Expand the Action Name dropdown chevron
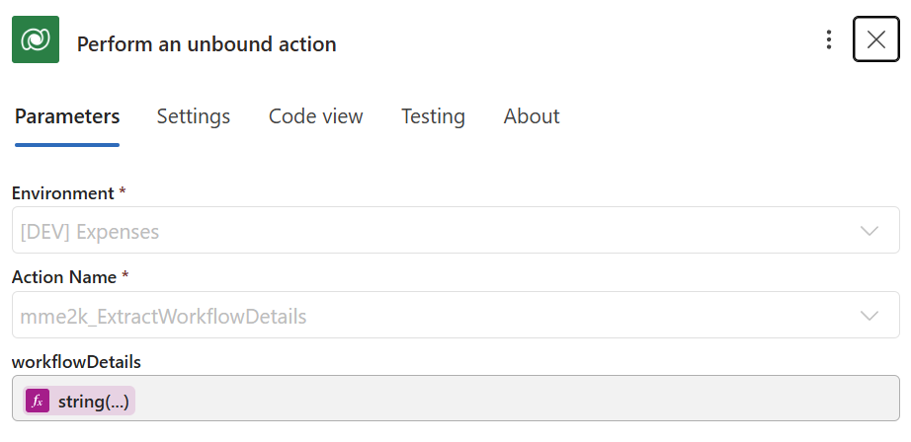Image resolution: width=911 pixels, height=442 pixels. [x=870, y=316]
